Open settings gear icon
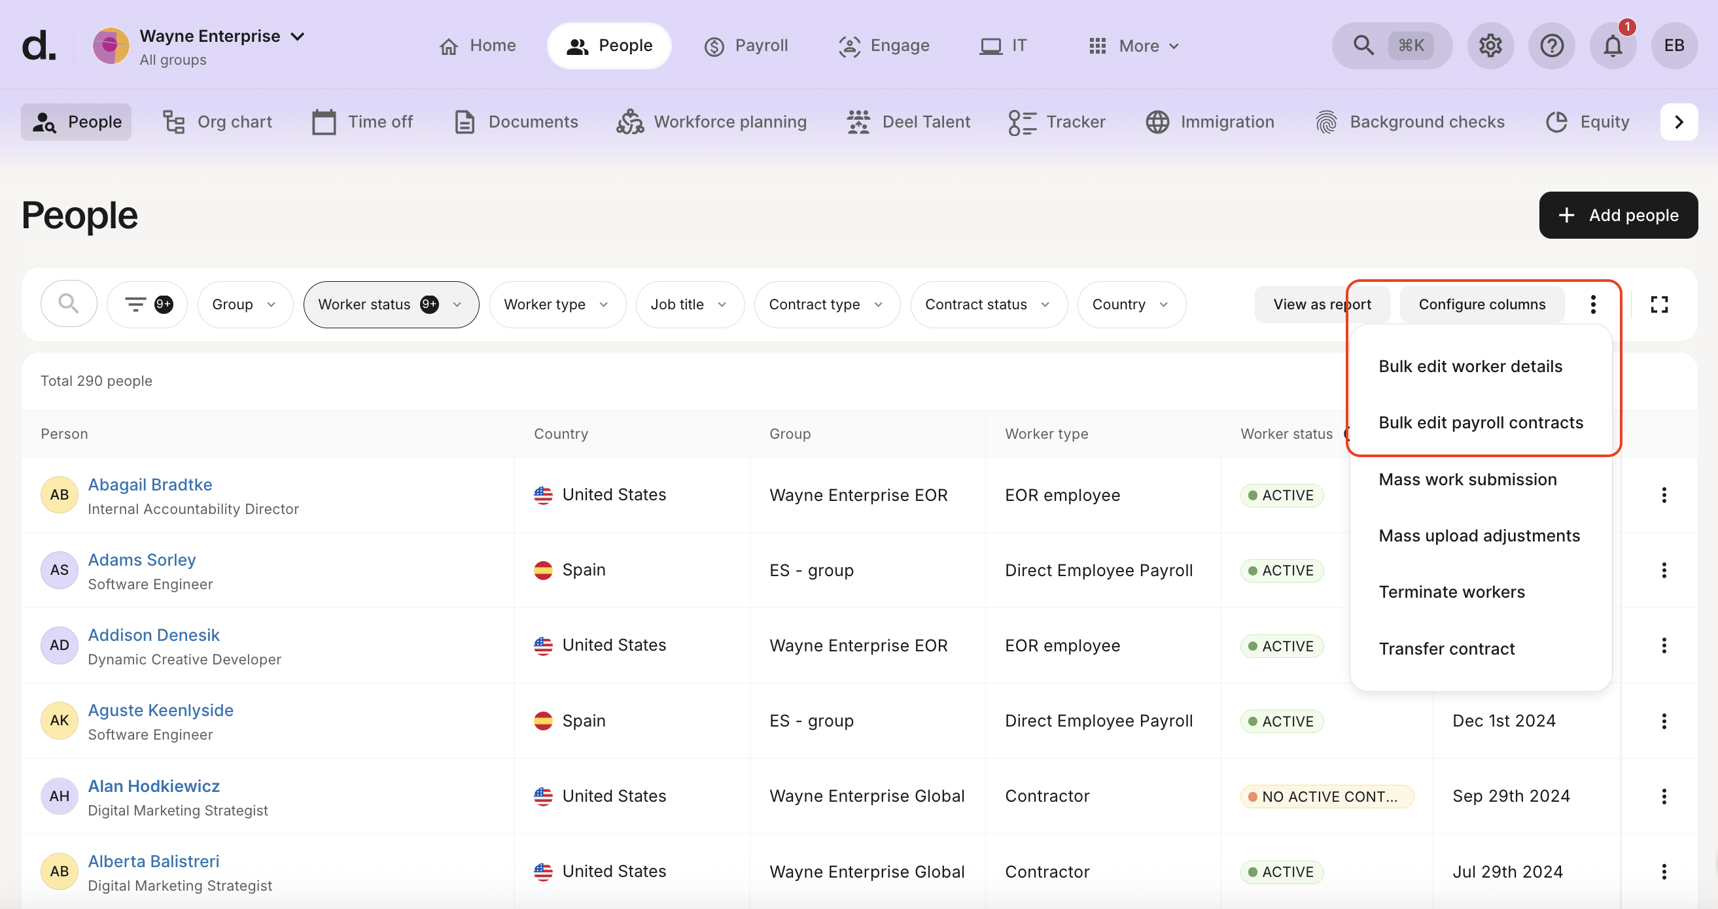Viewport: 1718px width, 909px height. click(1490, 45)
